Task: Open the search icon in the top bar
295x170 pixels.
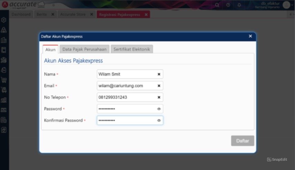Action: click(217, 5)
